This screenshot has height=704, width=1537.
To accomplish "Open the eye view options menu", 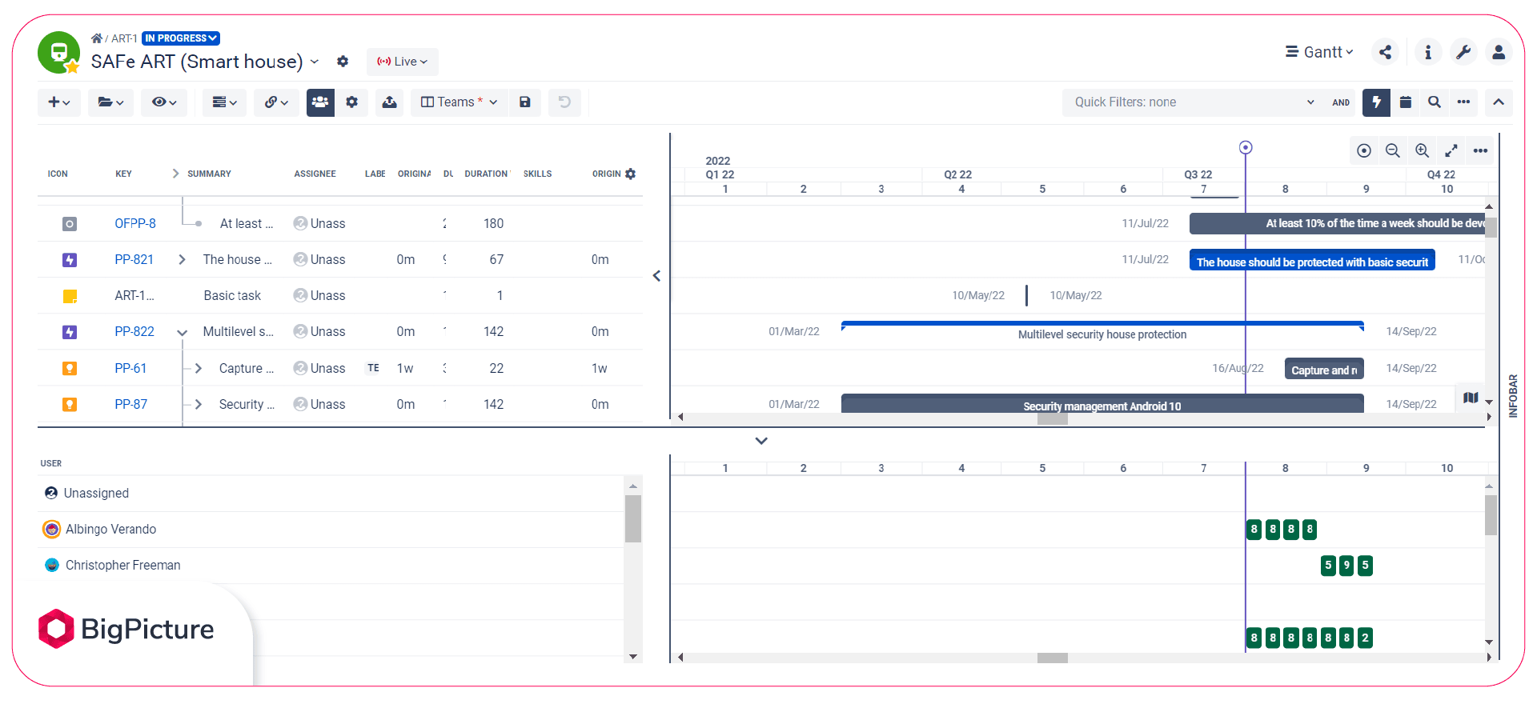I will point(164,102).
